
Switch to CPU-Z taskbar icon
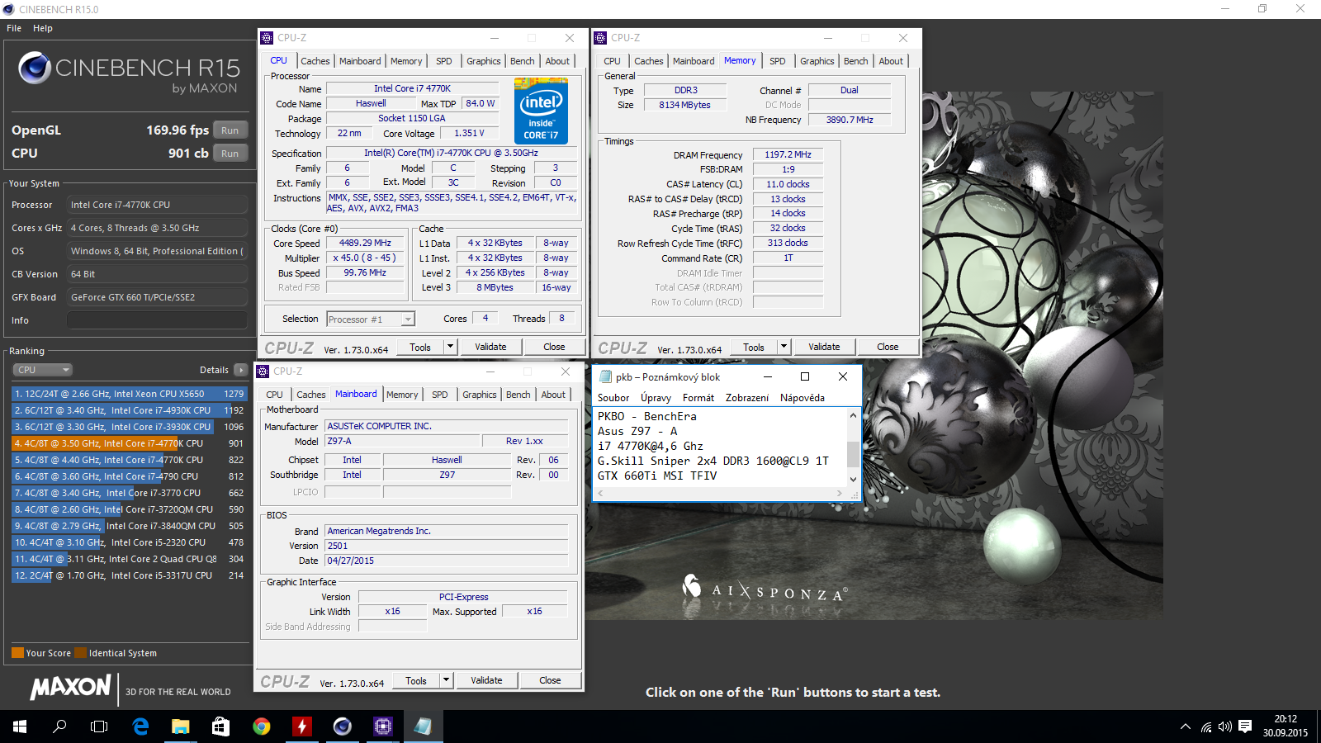[x=382, y=726]
